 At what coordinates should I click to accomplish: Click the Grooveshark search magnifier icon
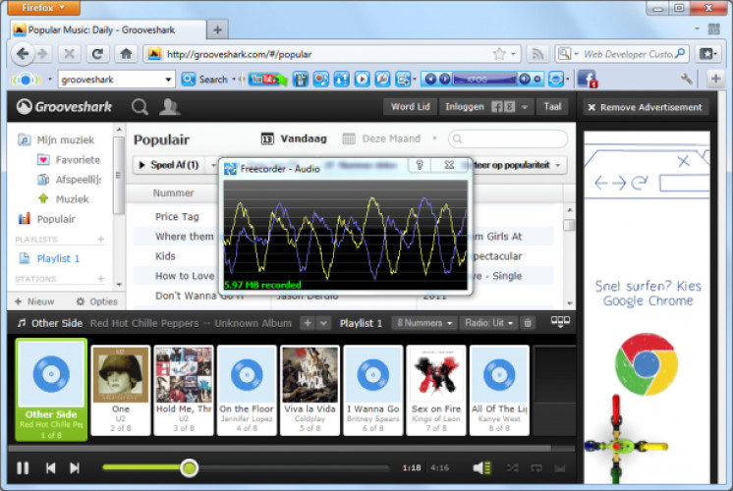click(140, 107)
